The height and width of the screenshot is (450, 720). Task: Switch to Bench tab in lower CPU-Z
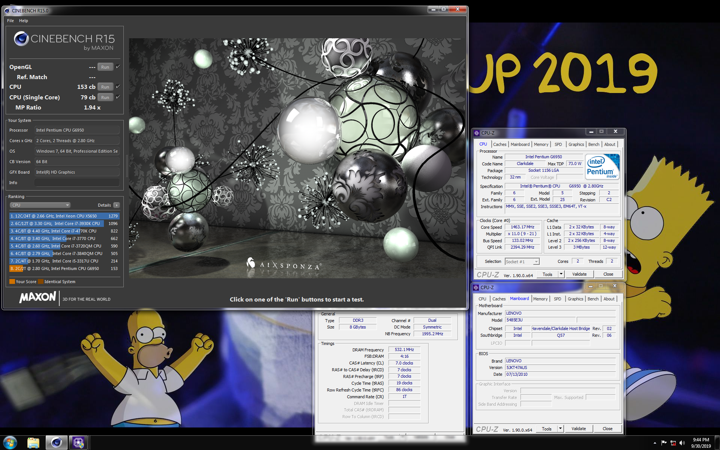pyautogui.click(x=593, y=299)
